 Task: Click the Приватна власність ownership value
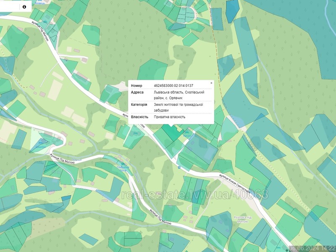tap(170, 117)
